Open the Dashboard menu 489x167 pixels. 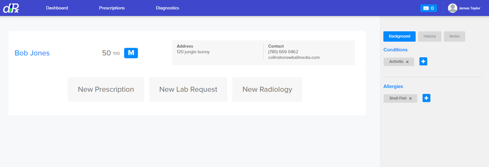click(x=57, y=8)
